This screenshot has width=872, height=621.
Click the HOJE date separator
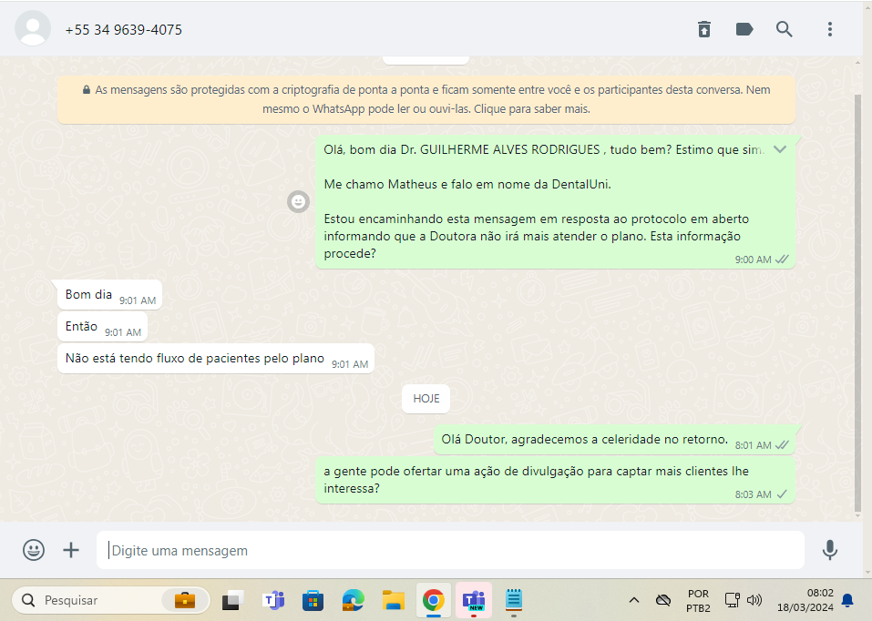point(426,399)
